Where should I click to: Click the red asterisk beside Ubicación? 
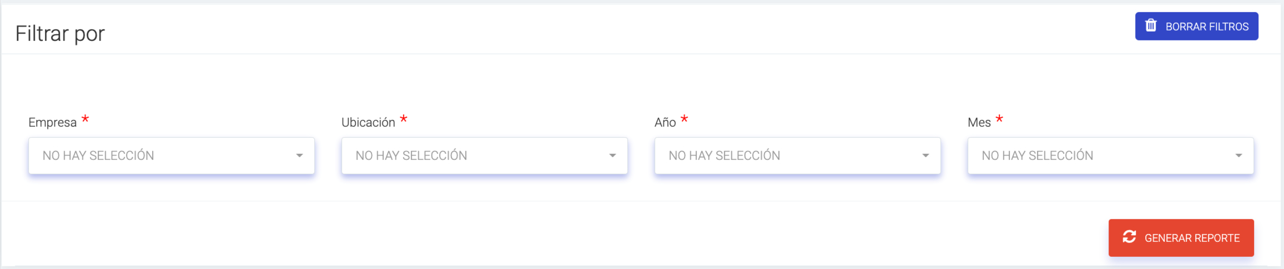[404, 118]
